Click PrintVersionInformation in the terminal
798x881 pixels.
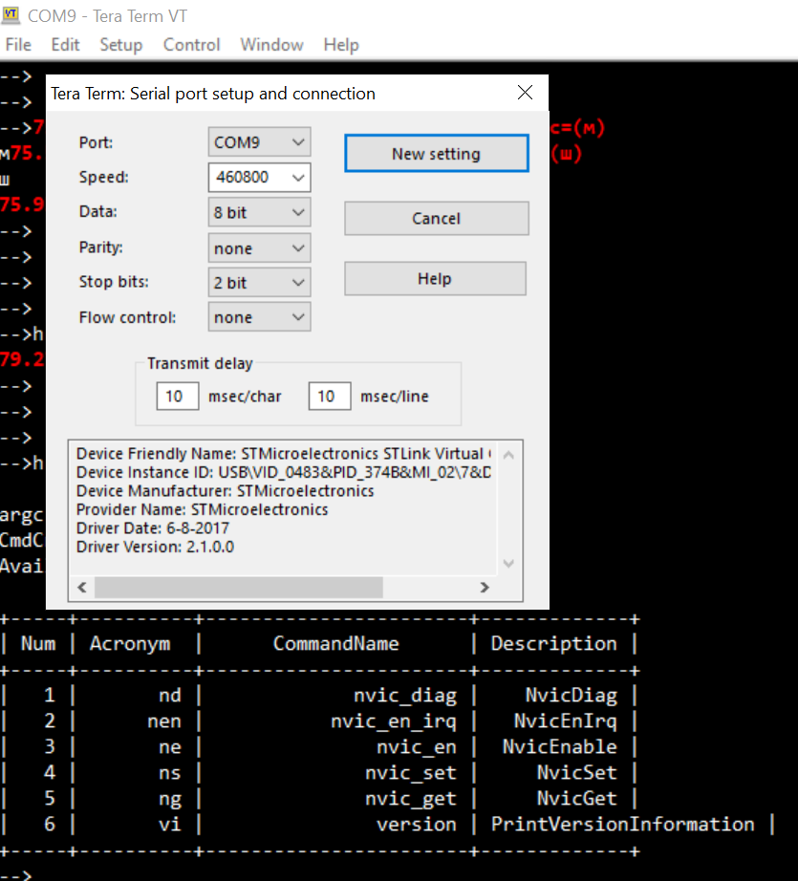coord(623,825)
